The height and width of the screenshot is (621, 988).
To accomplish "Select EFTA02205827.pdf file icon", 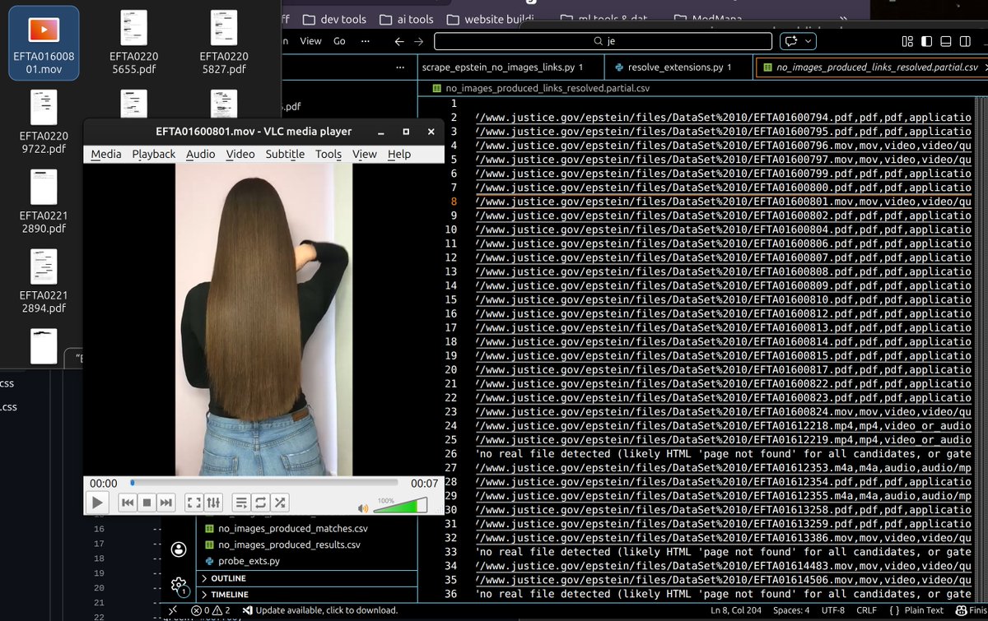I will [224, 44].
